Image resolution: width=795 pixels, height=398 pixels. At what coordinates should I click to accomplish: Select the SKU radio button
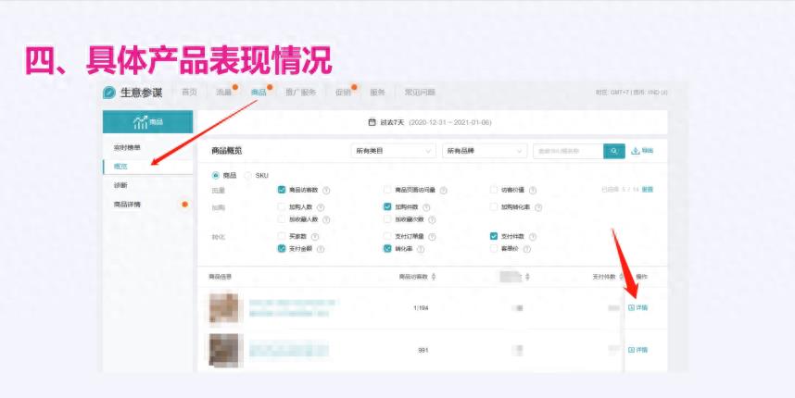pyautogui.click(x=248, y=175)
